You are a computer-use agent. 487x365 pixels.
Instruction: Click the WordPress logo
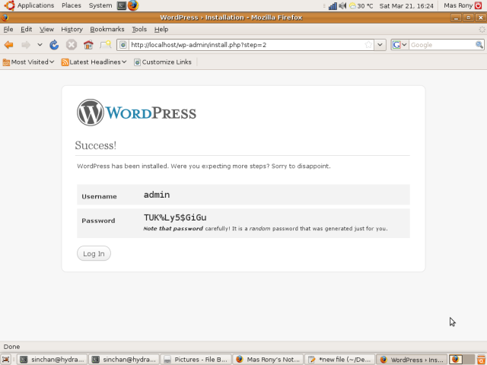tap(137, 113)
